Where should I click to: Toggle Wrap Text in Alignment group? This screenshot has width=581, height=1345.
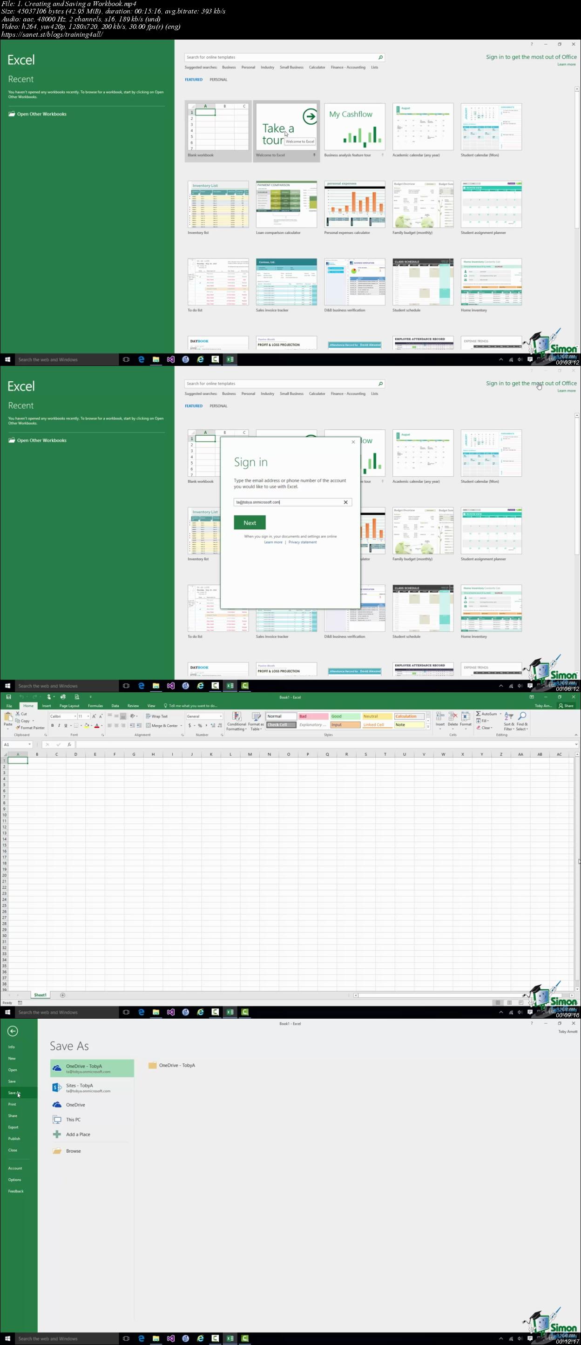coord(156,716)
